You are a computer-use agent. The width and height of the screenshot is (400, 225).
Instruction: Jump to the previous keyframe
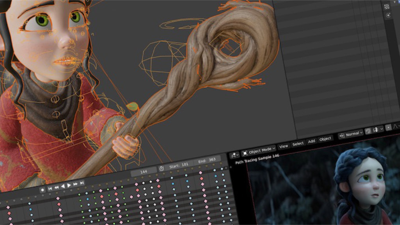click(57, 187)
